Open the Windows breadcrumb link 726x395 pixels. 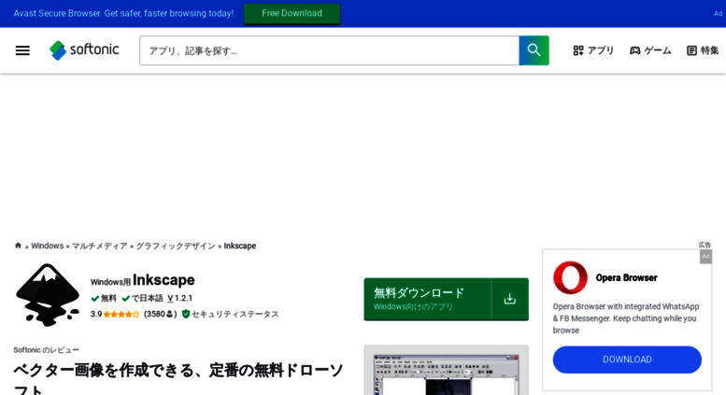(48, 247)
